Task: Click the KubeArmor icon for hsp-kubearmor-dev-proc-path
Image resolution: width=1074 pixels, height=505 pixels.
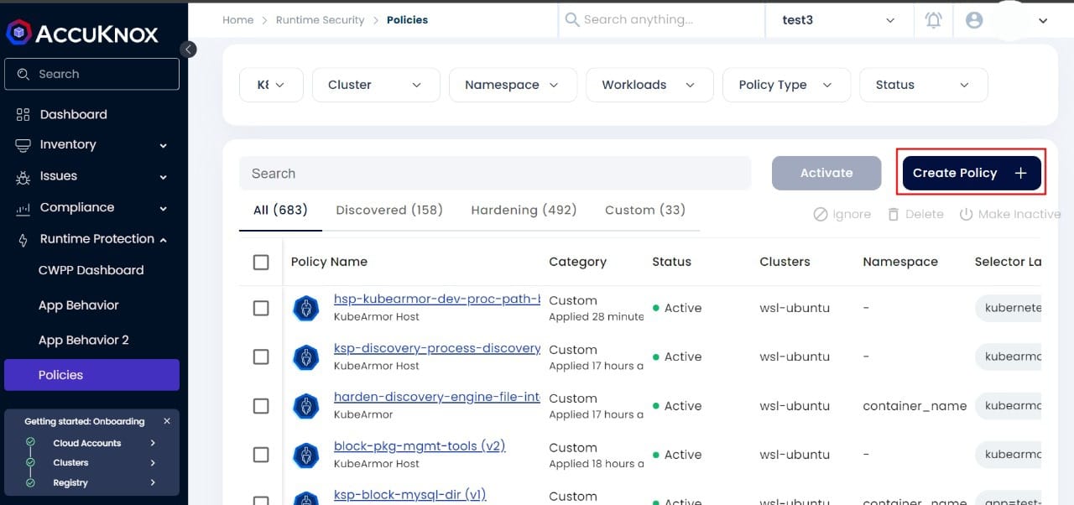Action: pyautogui.click(x=306, y=308)
